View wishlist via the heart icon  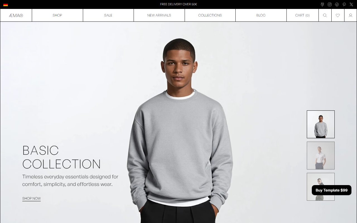(338, 15)
